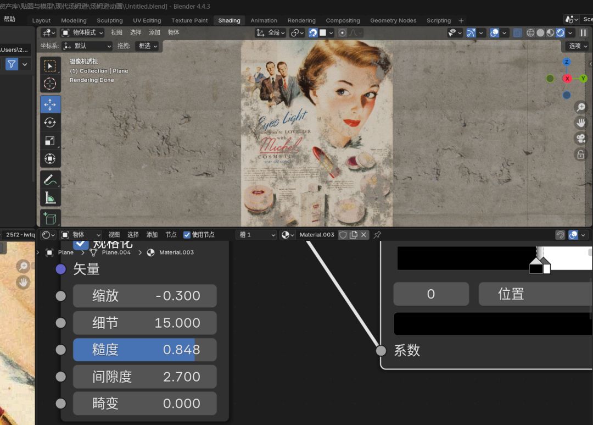Activate the Rotate tool

click(x=50, y=123)
